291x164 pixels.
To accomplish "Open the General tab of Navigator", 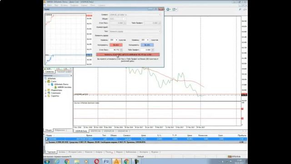I will click(x=49, y=130).
